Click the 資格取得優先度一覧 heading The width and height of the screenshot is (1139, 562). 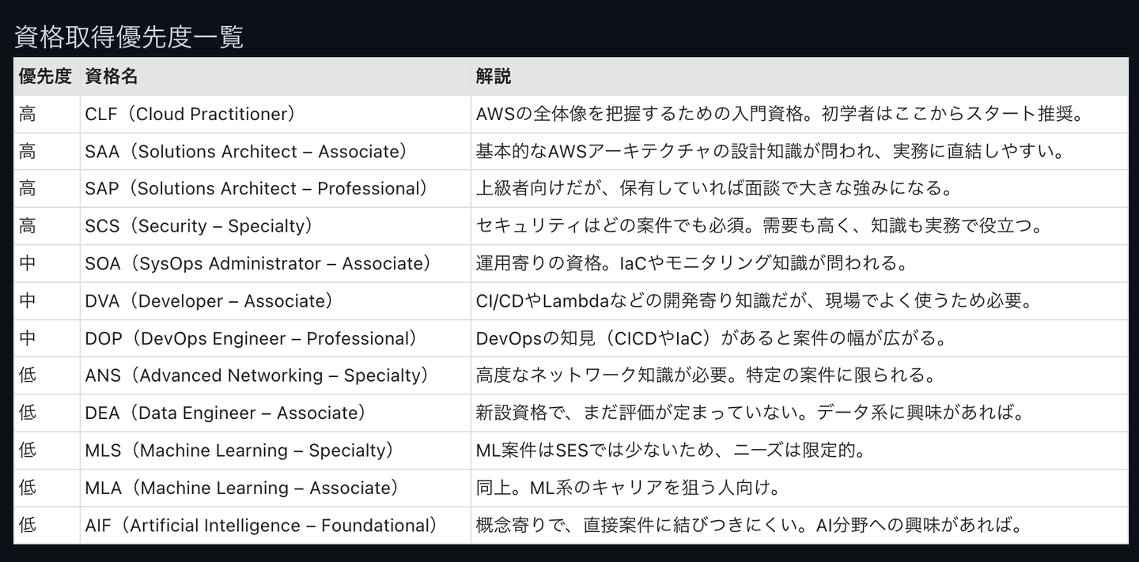click(129, 37)
